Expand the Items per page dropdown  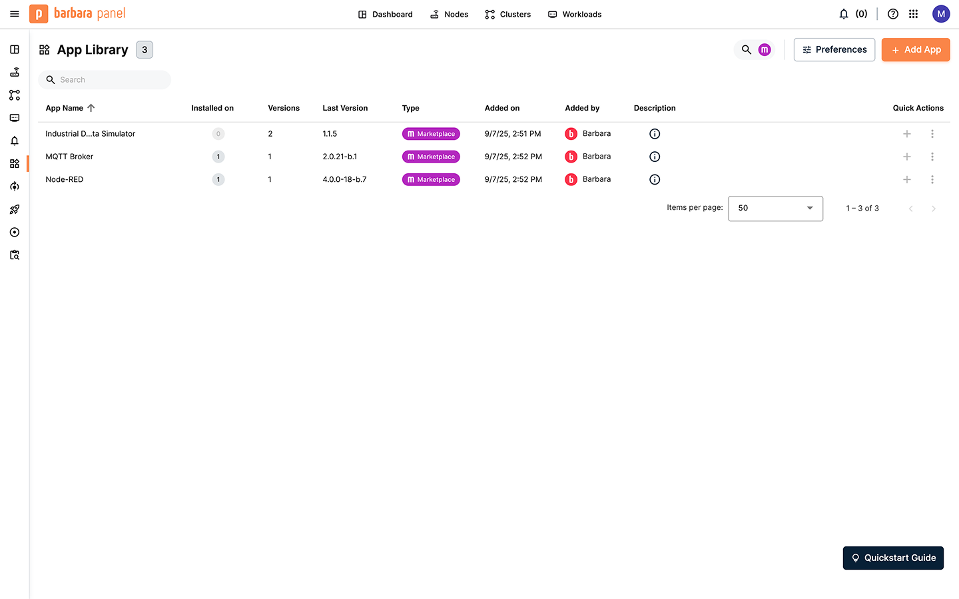[x=775, y=209]
